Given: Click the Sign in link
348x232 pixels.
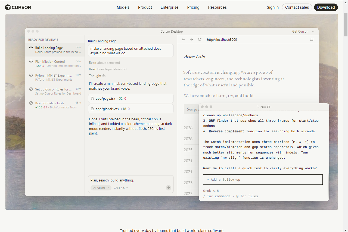Looking at the screenshot, I should click(x=273, y=7).
